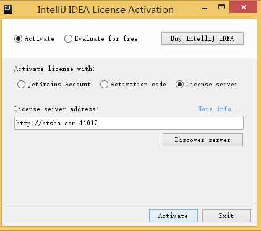Click the Exit button
This screenshot has width=261, height=231.
(226, 216)
